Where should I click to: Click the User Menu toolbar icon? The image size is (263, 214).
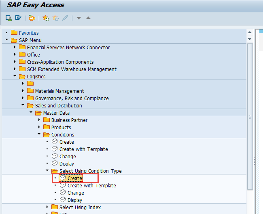(8, 18)
